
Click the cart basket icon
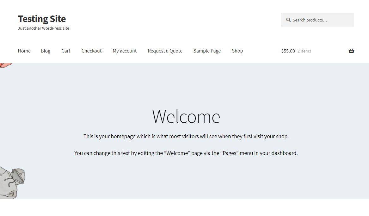pyautogui.click(x=351, y=51)
